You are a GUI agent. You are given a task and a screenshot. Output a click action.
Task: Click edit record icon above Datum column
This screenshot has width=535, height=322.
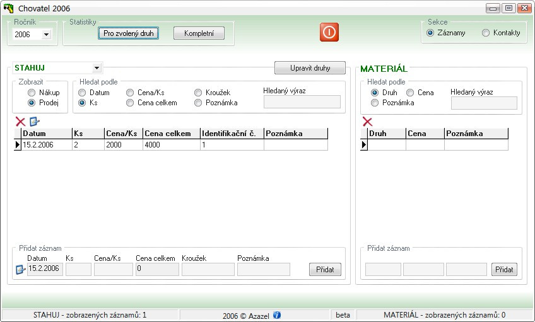(x=35, y=122)
